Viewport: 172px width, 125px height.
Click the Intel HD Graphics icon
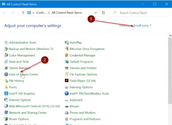tap(6, 93)
